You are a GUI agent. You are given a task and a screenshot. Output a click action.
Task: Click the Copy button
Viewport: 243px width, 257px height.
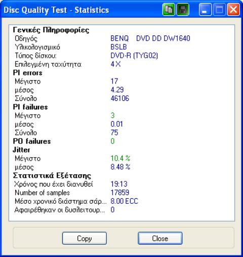tap(85, 238)
